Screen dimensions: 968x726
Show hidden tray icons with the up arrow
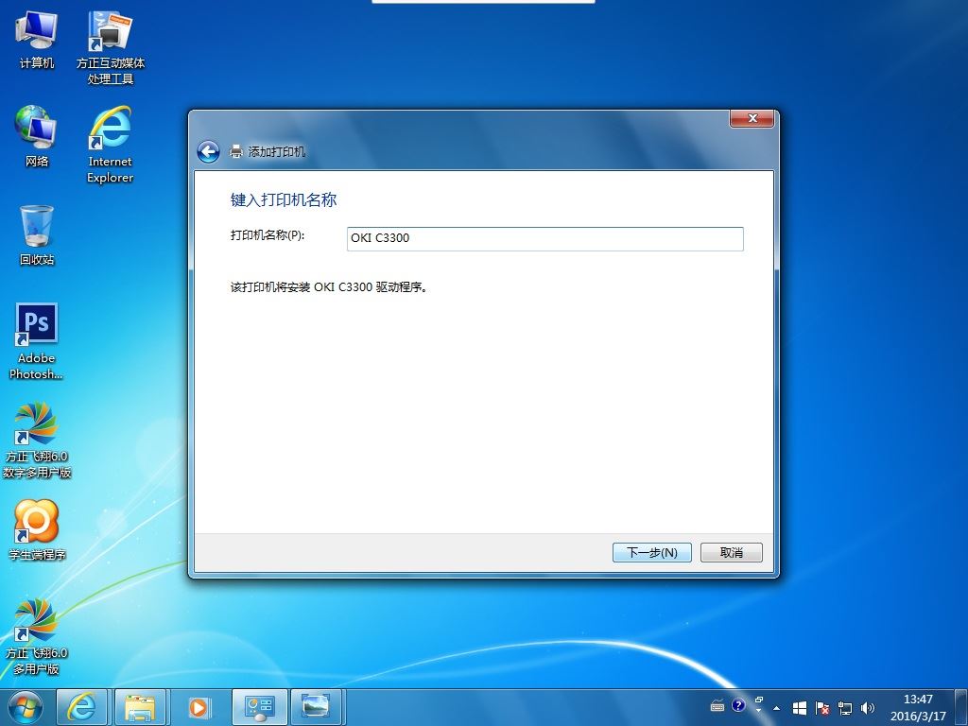[777, 708]
